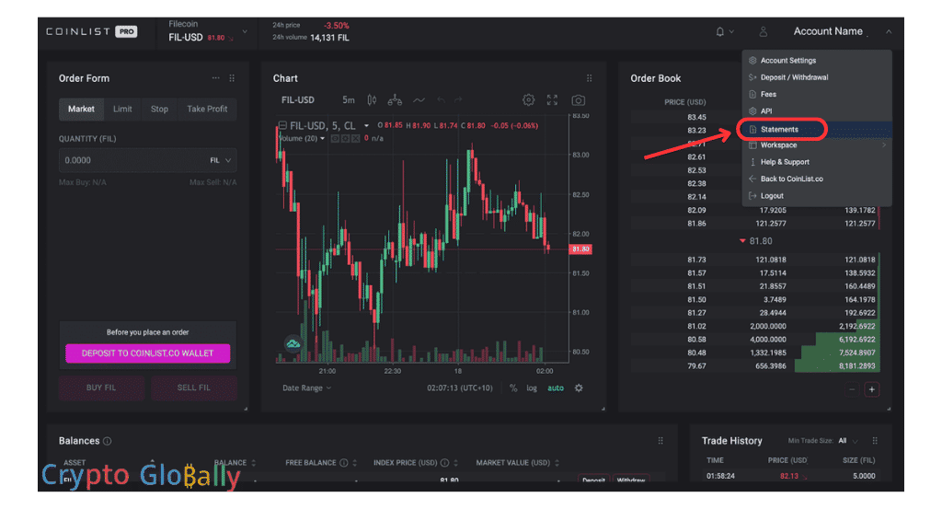The width and height of the screenshot is (942, 509).
Task: Open Order Form more options ellipsis
Action: (x=215, y=78)
